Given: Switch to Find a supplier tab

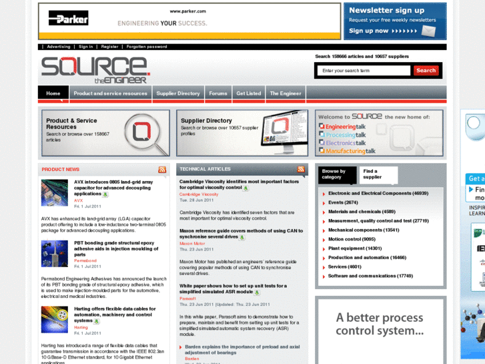Looking at the screenshot, I should pos(379,174).
